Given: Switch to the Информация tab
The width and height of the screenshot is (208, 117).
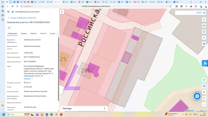Looking at the screenshot, I should click(x=12, y=33).
